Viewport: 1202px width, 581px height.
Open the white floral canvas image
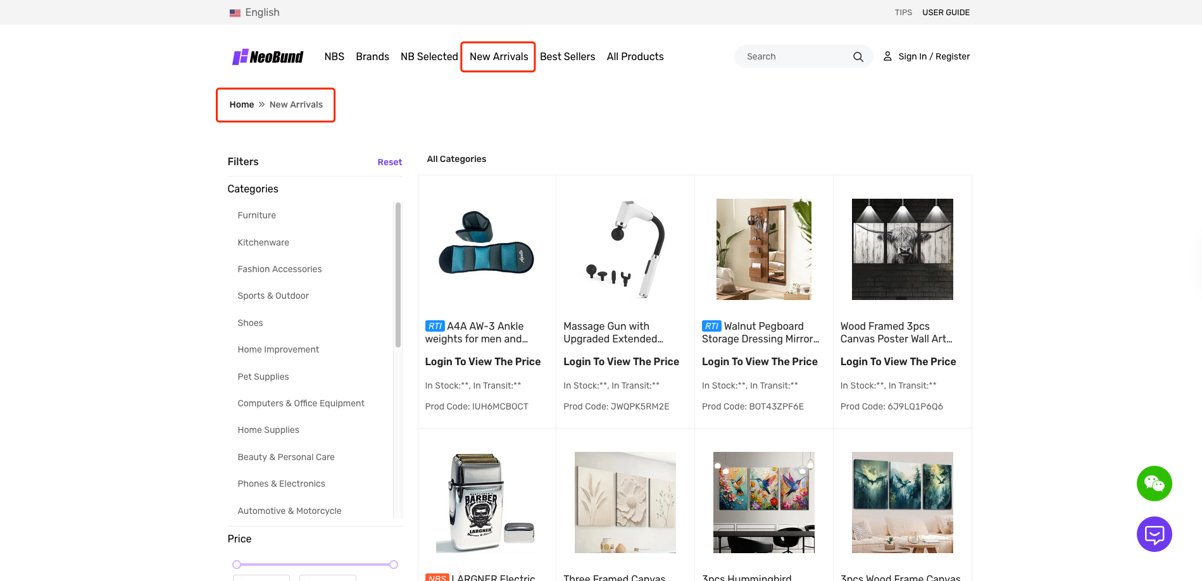[625, 503]
